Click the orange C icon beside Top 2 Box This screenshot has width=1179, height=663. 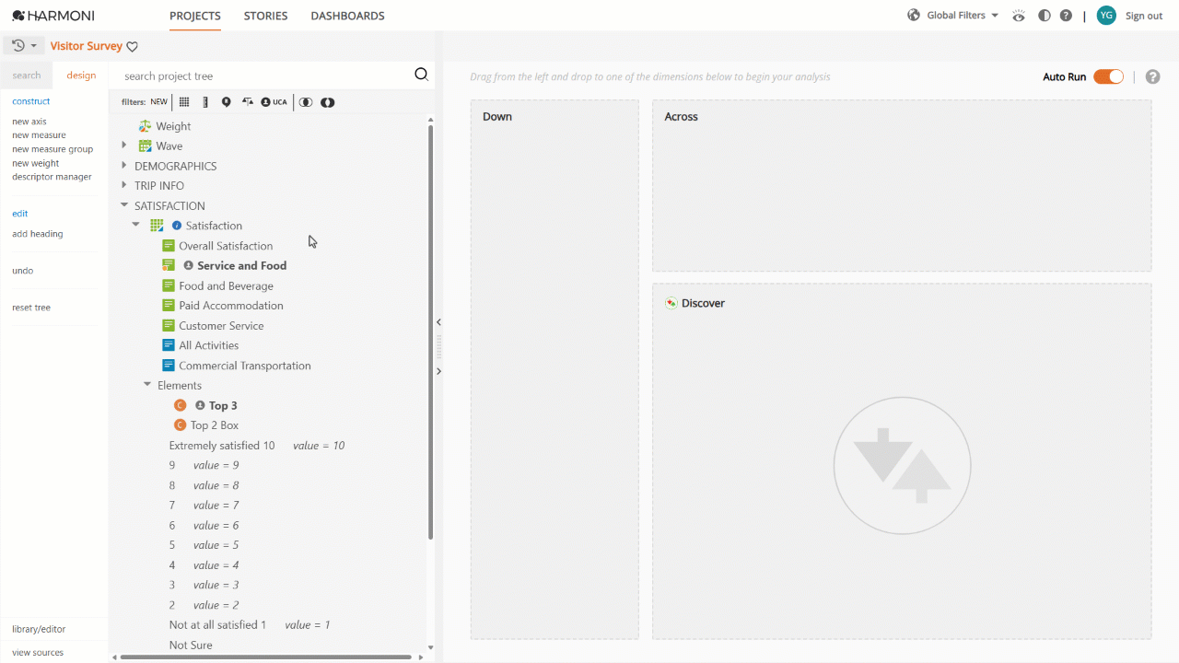181,425
